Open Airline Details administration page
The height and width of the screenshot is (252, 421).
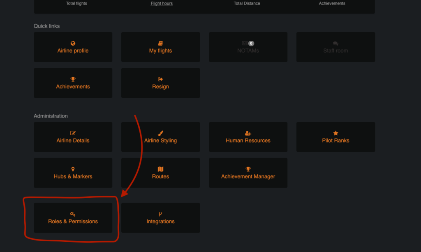tap(73, 137)
